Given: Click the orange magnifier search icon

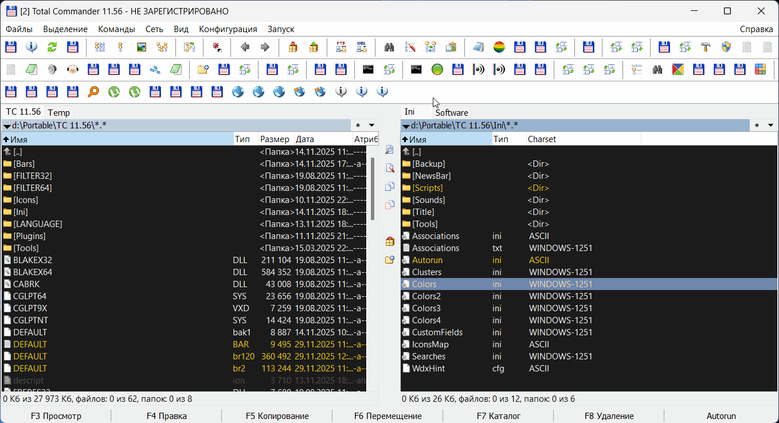Looking at the screenshot, I should (93, 91).
